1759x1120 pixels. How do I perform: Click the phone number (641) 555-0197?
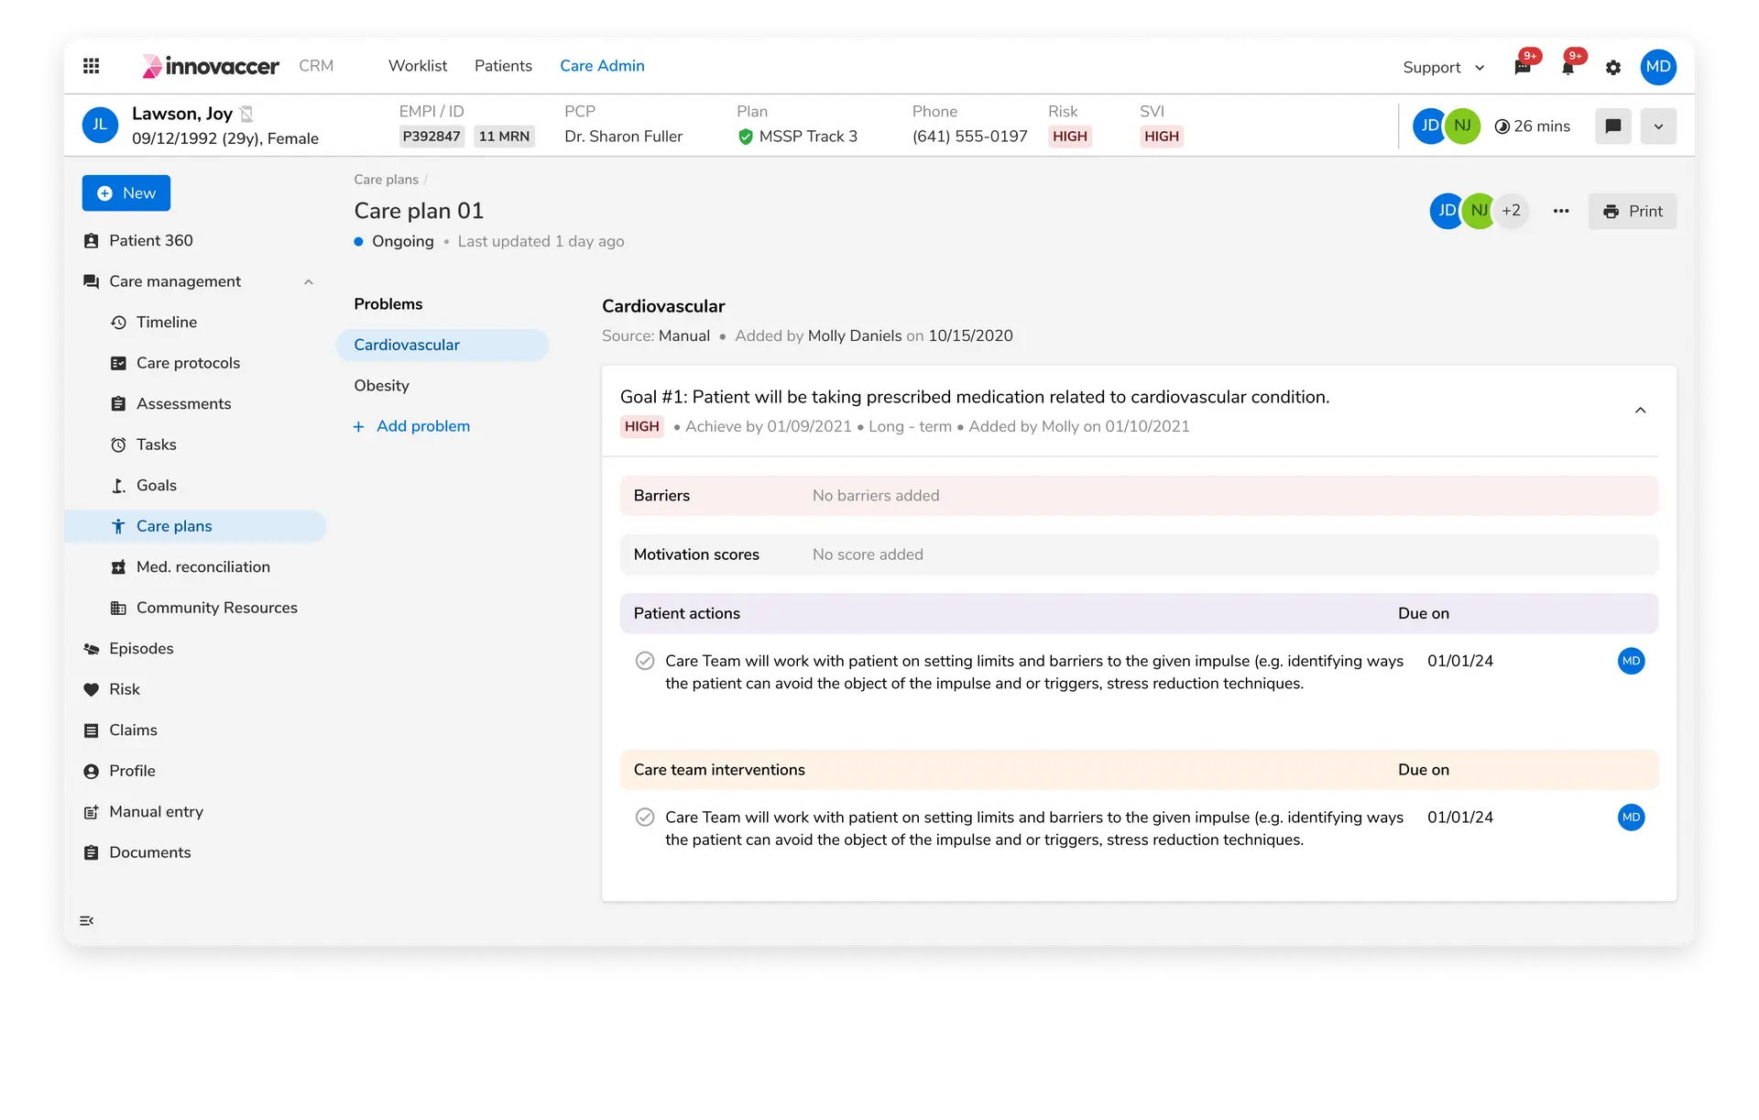[969, 137]
